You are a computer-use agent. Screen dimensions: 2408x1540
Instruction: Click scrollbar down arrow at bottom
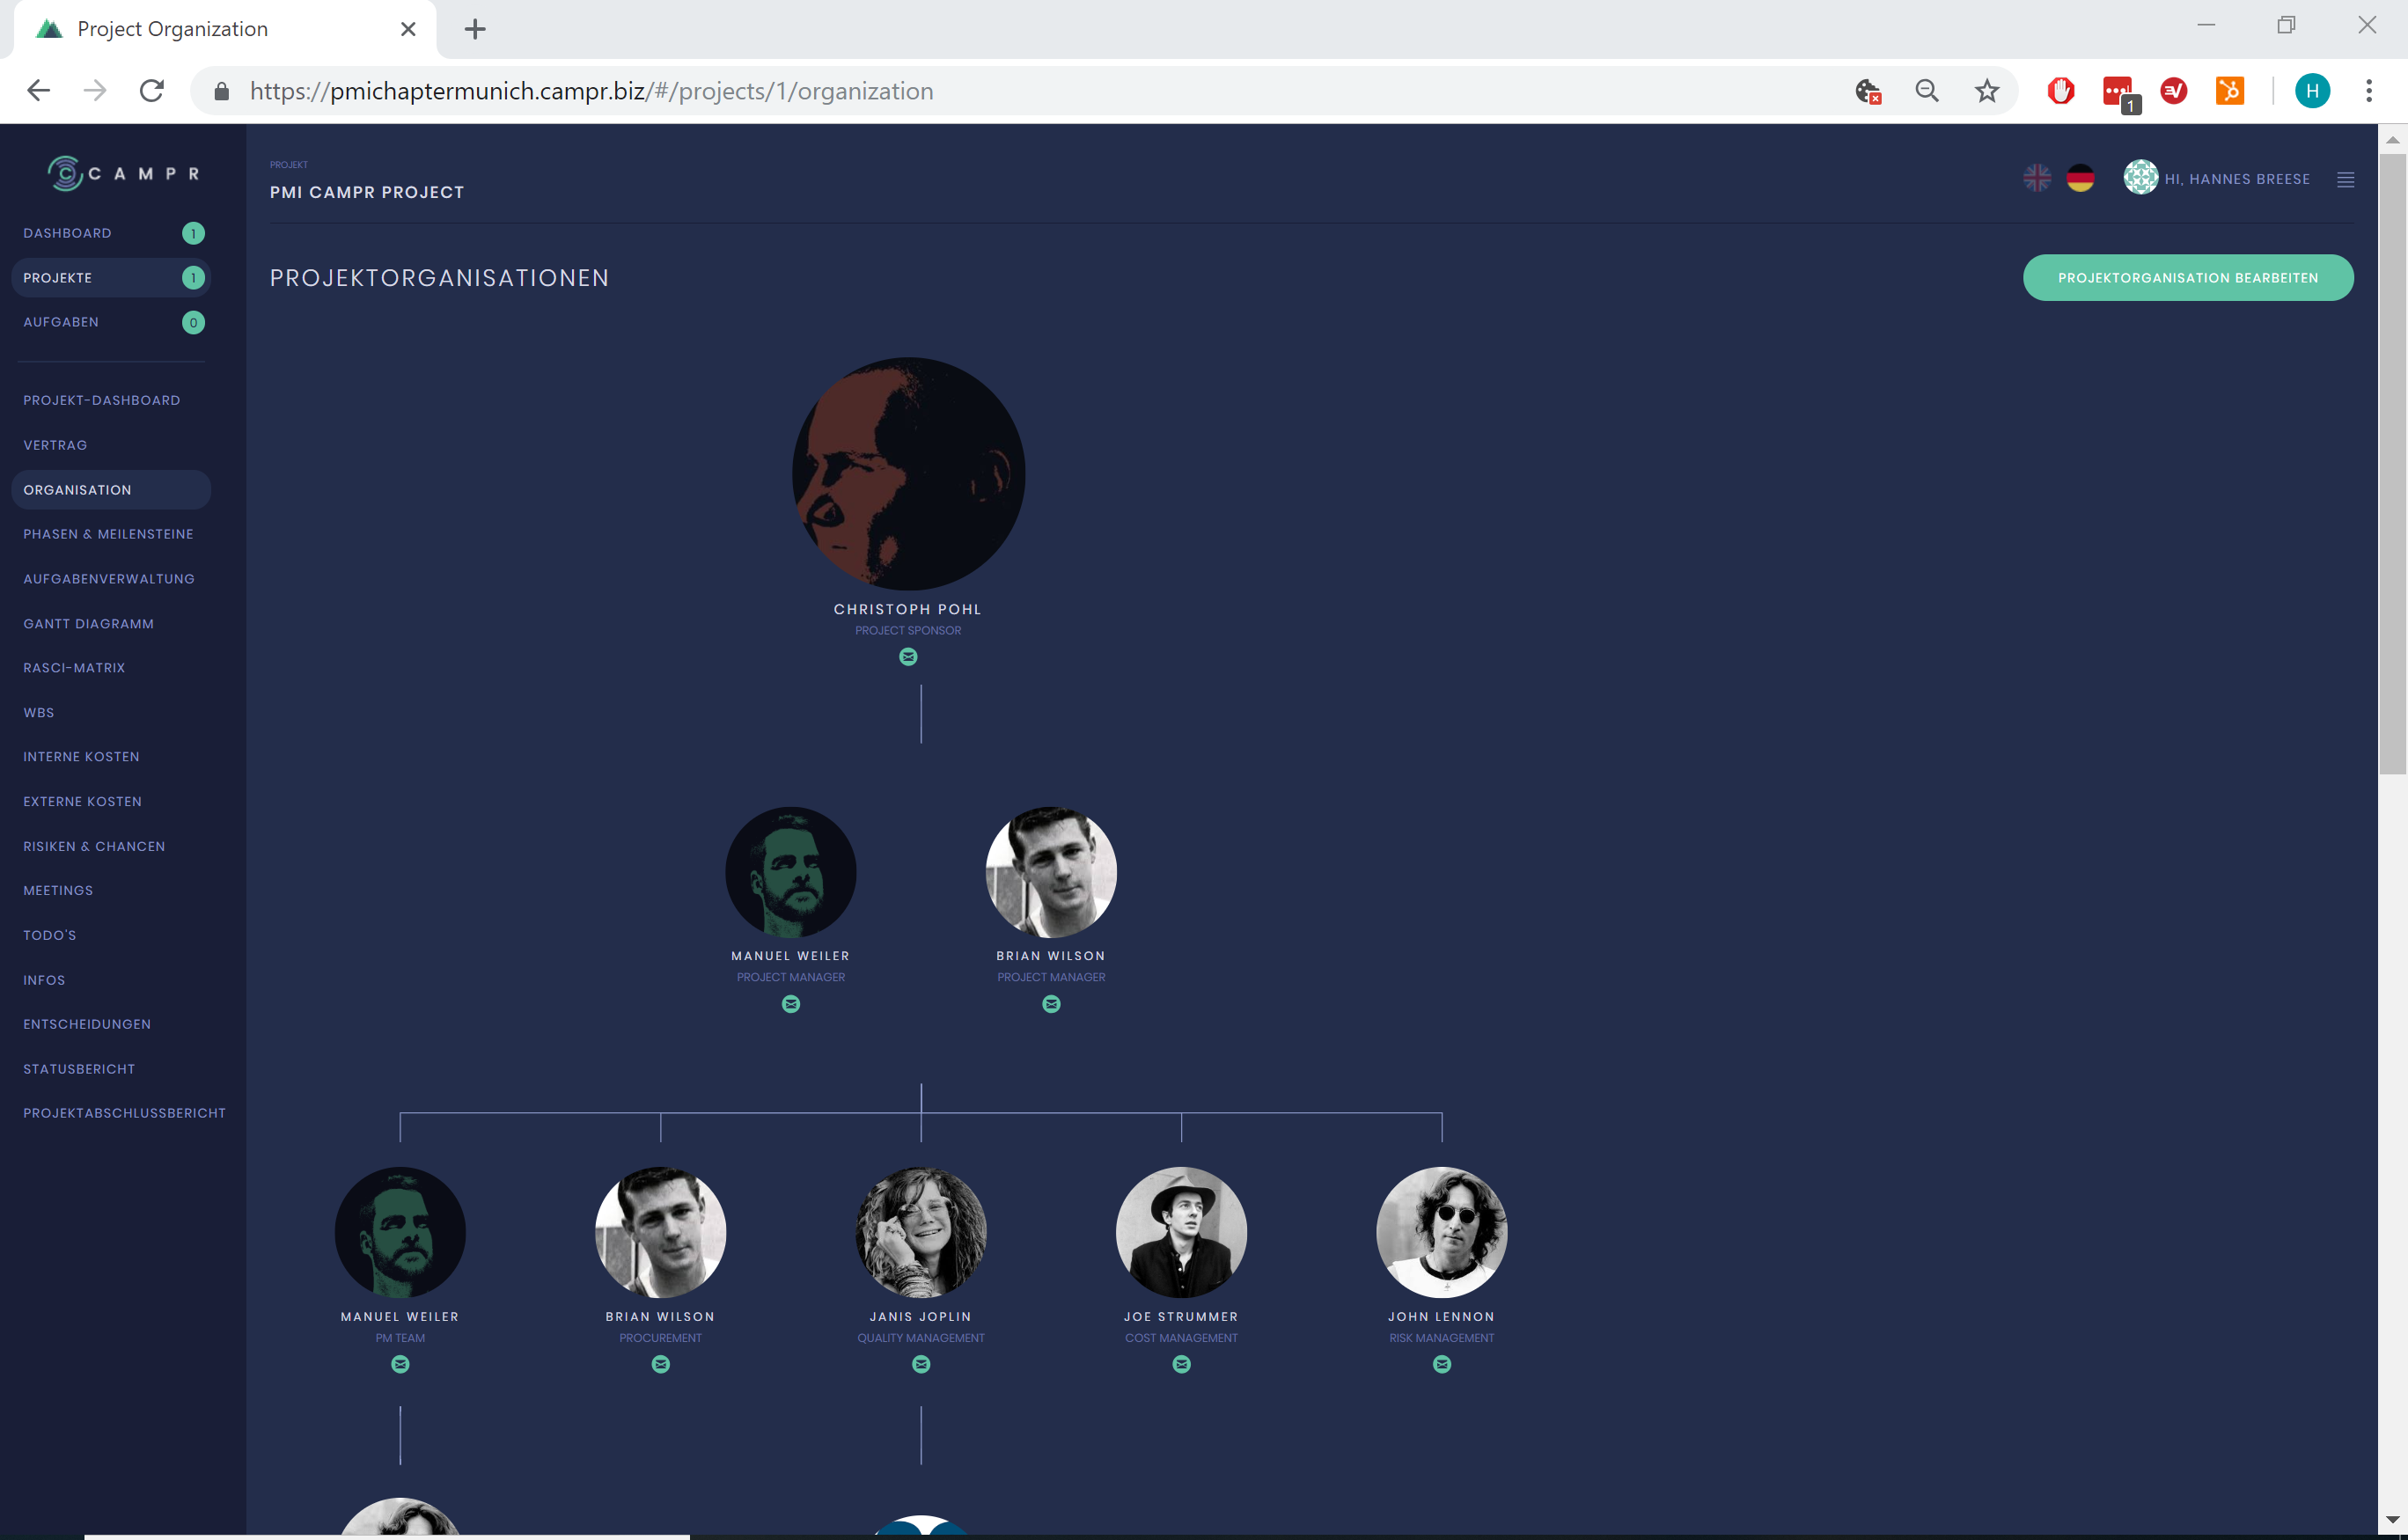click(x=2392, y=1520)
